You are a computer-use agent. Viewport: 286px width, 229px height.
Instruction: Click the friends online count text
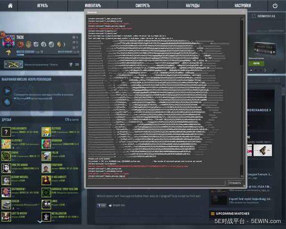pyautogui.click(x=71, y=119)
